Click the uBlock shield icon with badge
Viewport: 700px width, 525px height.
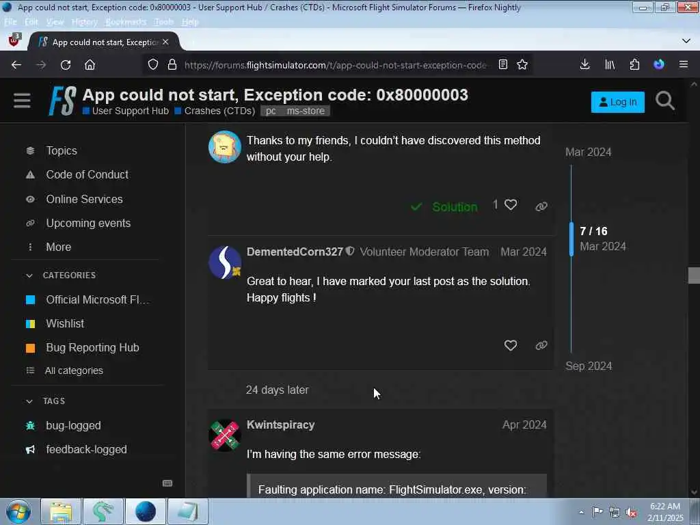click(x=14, y=40)
